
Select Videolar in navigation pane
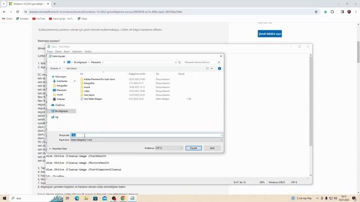tap(61, 99)
